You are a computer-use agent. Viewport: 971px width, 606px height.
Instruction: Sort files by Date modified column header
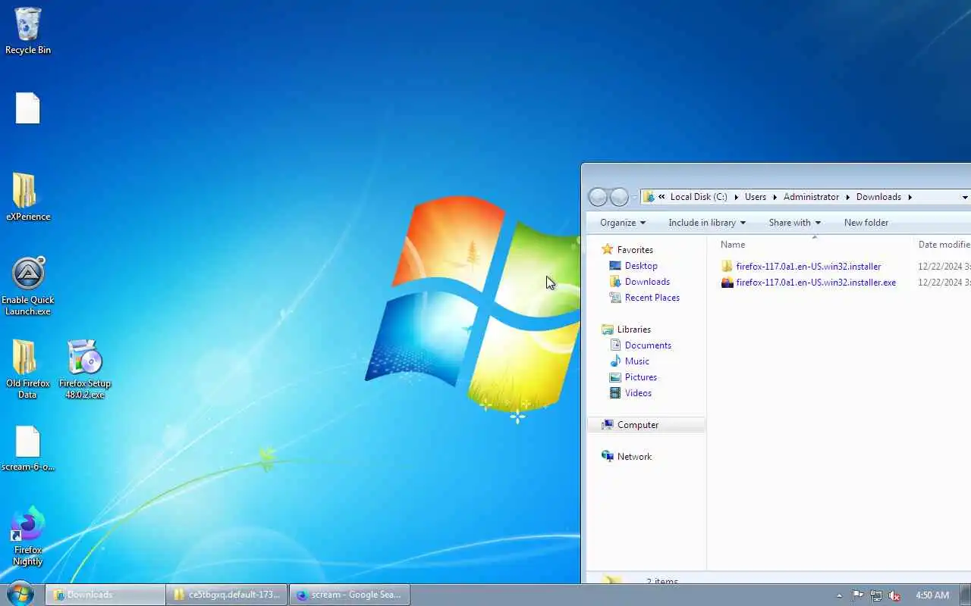(x=944, y=245)
